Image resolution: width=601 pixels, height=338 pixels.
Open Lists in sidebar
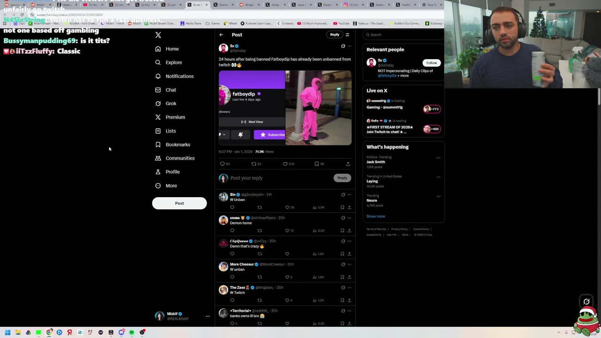pyautogui.click(x=165, y=131)
